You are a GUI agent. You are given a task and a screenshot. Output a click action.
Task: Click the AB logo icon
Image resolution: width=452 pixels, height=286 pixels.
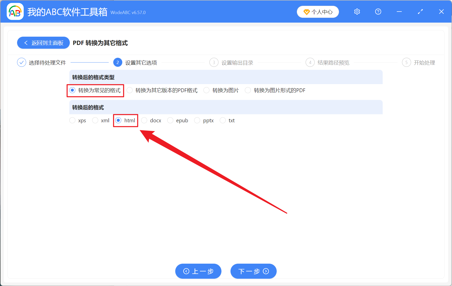pyautogui.click(x=15, y=12)
